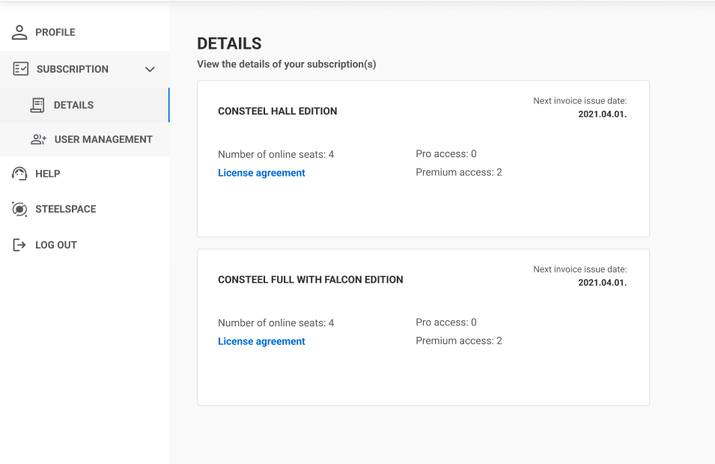Collapse the Subscription menu chevron
This screenshot has height=464, width=715.
pyautogui.click(x=150, y=70)
